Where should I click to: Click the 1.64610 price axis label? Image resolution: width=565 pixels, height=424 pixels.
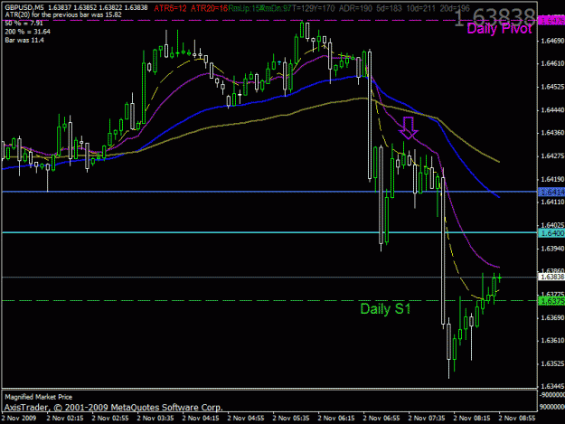pos(552,64)
